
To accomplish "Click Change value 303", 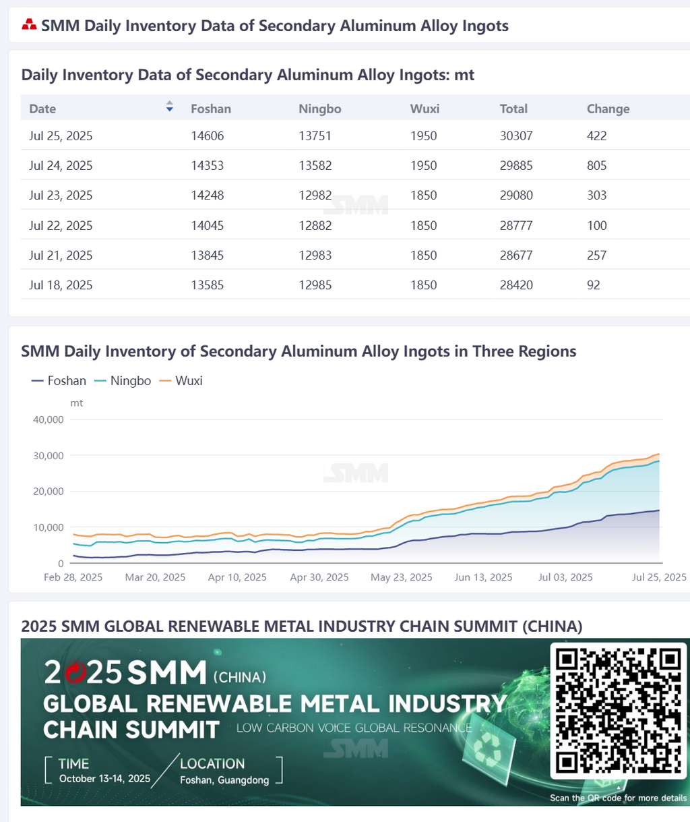I will click(x=597, y=195).
